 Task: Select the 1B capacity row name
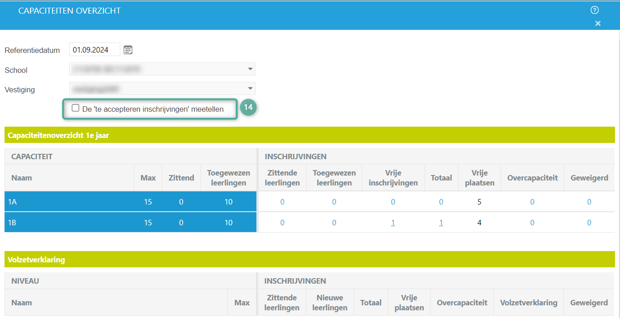pyautogui.click(x=12, y=223)
